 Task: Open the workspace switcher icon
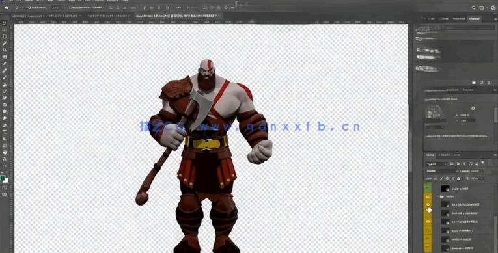click(x=482, y=7)
